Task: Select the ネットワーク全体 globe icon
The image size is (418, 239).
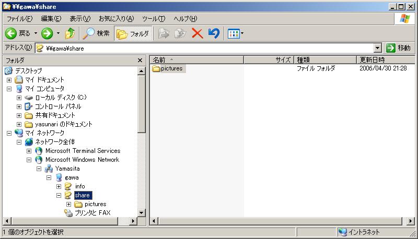Action: click(29, 142)
